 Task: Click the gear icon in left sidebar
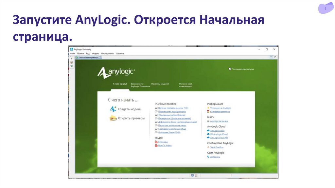tap(72, 66)
